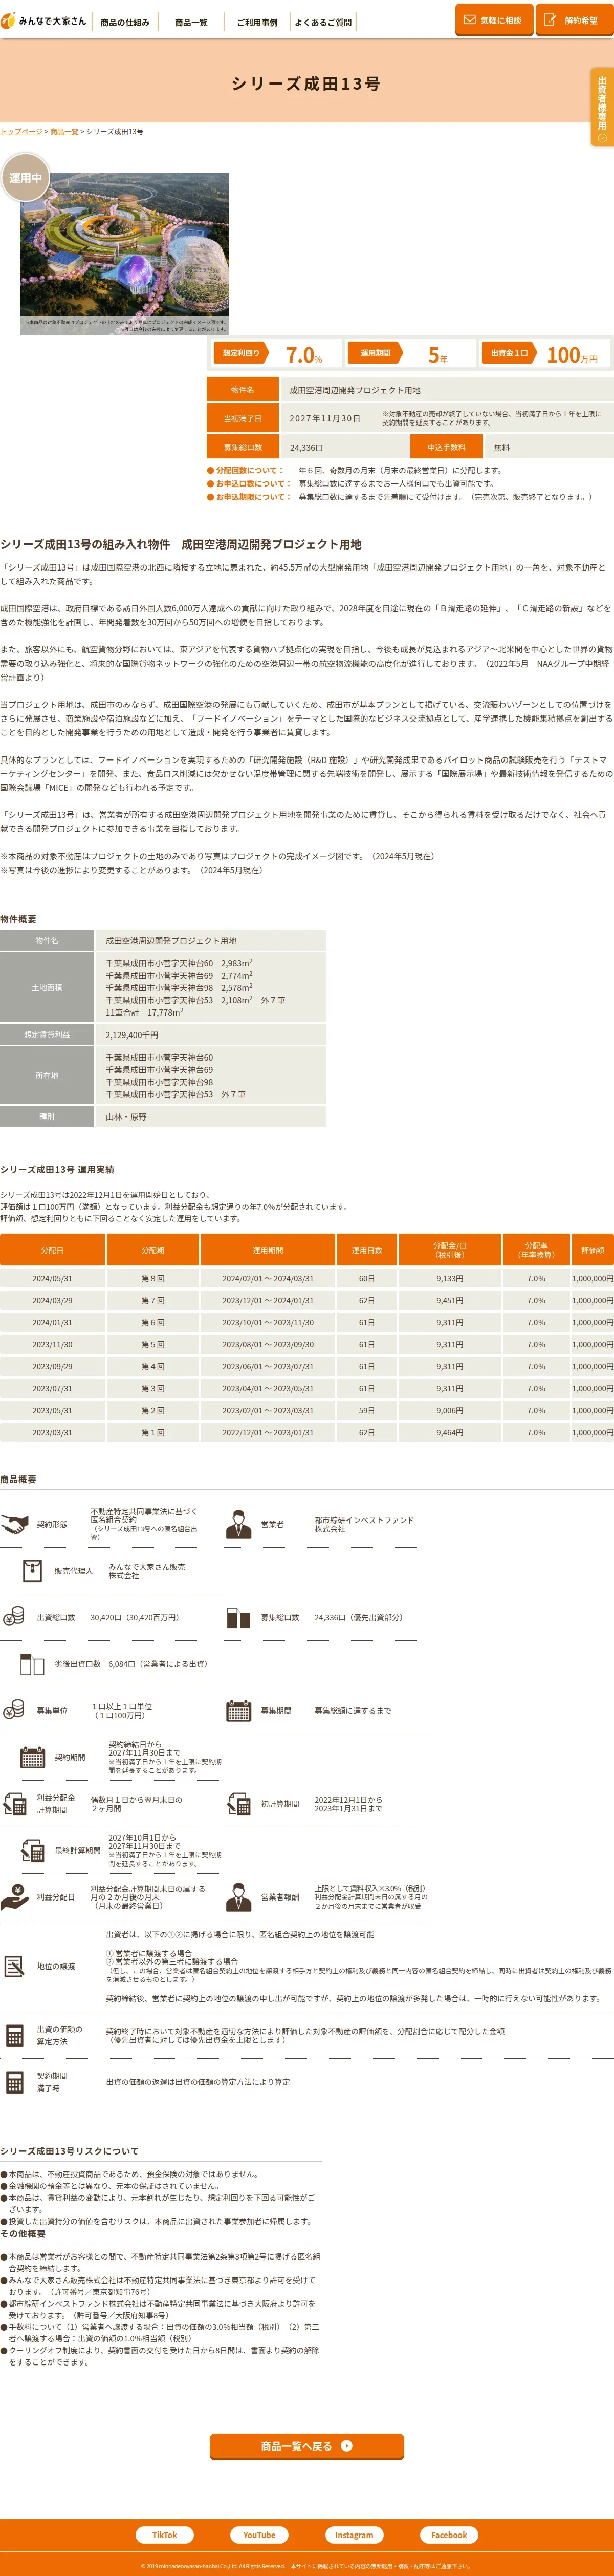Open the Instagram footer link
The width and height of the screenshot is (614, 2576).
355,2535
